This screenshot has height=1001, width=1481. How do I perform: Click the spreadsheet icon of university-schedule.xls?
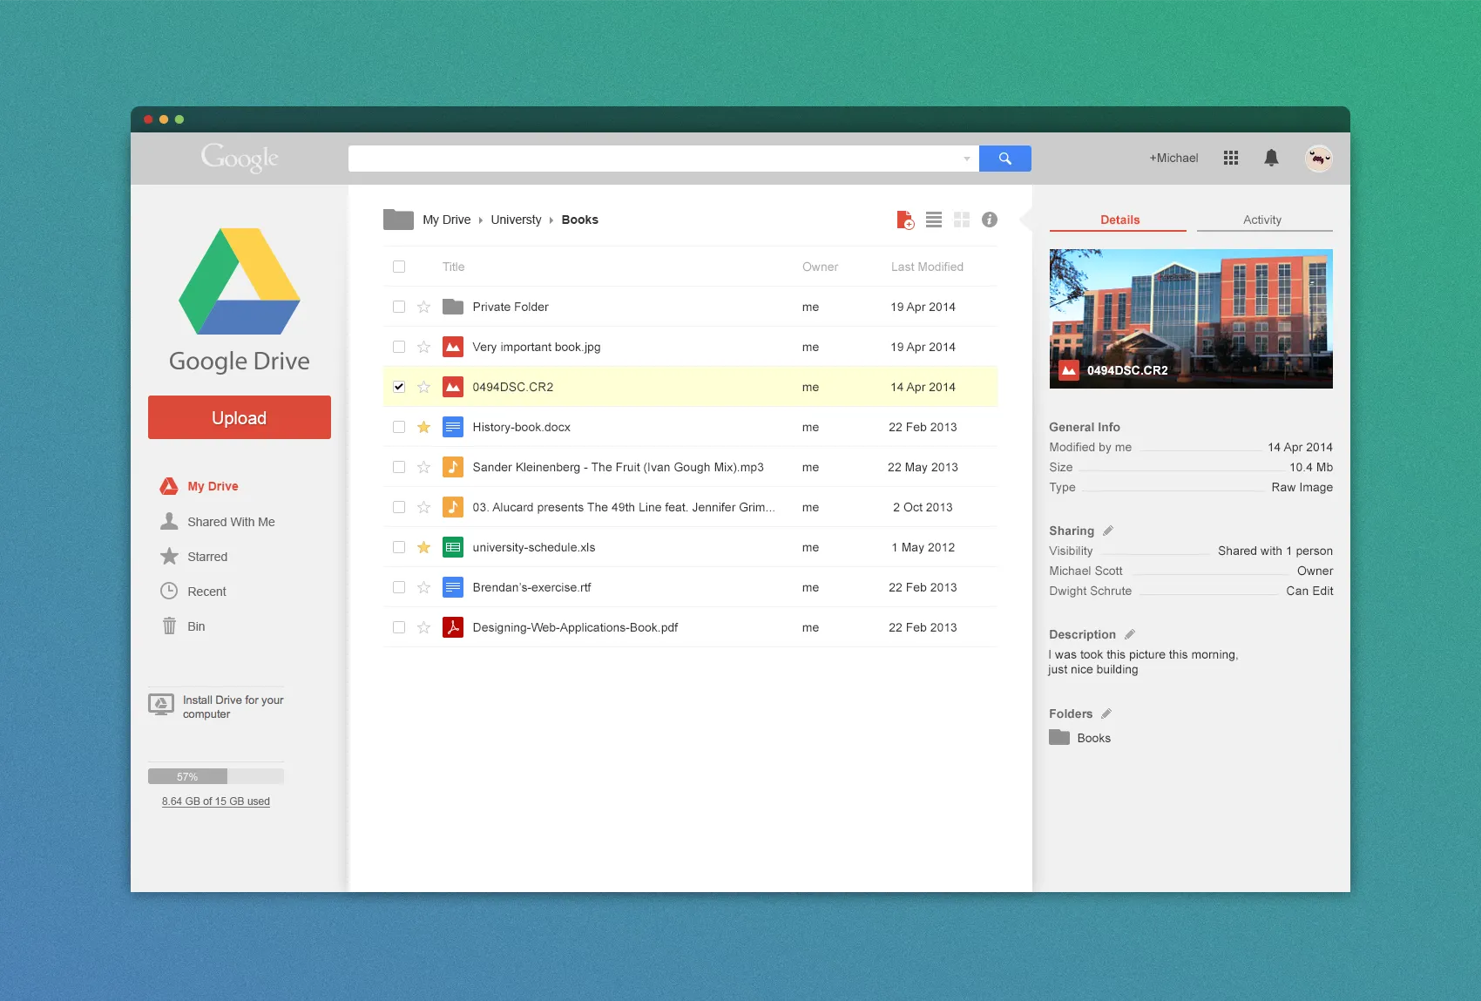click(x=453, y=547)
